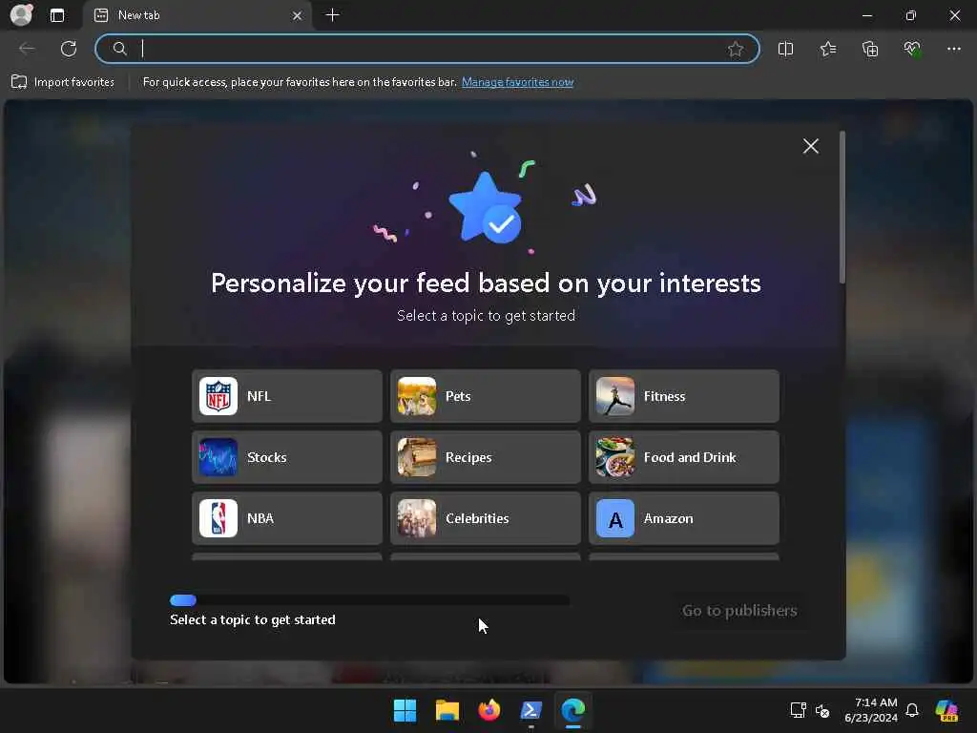The image size is (977, 733).
Task: Close the New tab tab
Action: (298, 15)
